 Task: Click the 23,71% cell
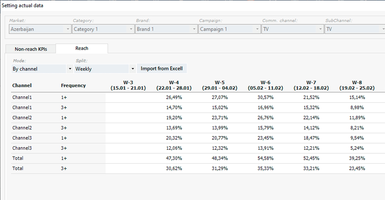pos(220,118)
